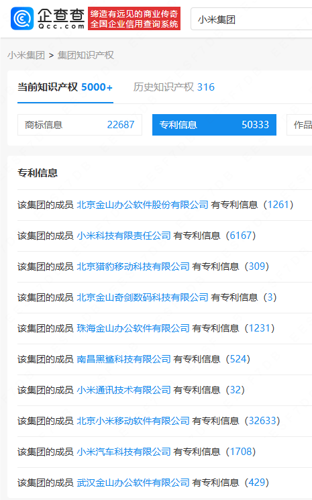The width and height of the screenshot is (312, 500).
Task: Select 专利信息 50333 category
Action: [214, 125]
